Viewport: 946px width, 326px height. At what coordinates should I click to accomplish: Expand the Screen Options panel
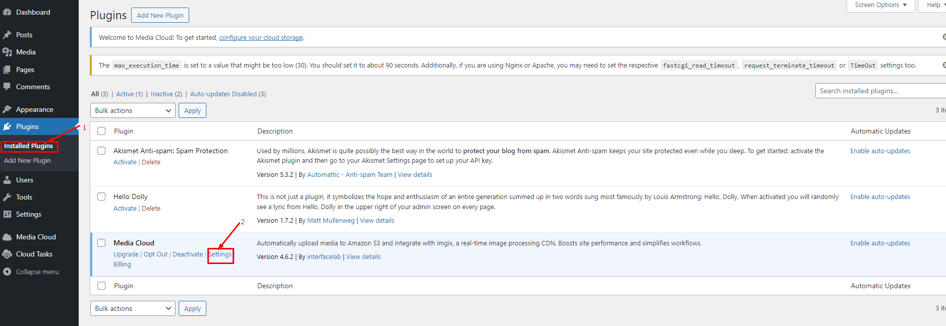pos(880,5)
